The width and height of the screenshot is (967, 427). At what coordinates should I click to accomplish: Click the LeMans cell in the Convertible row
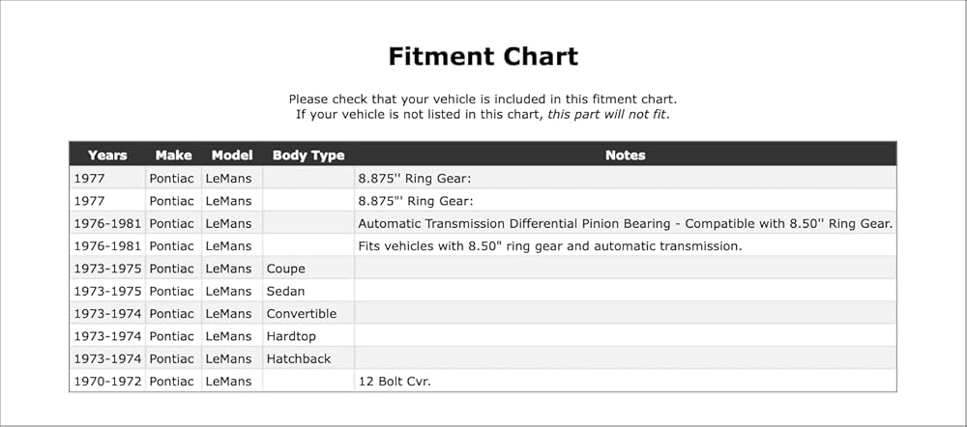pyautogui.click(x=232, y=314)
